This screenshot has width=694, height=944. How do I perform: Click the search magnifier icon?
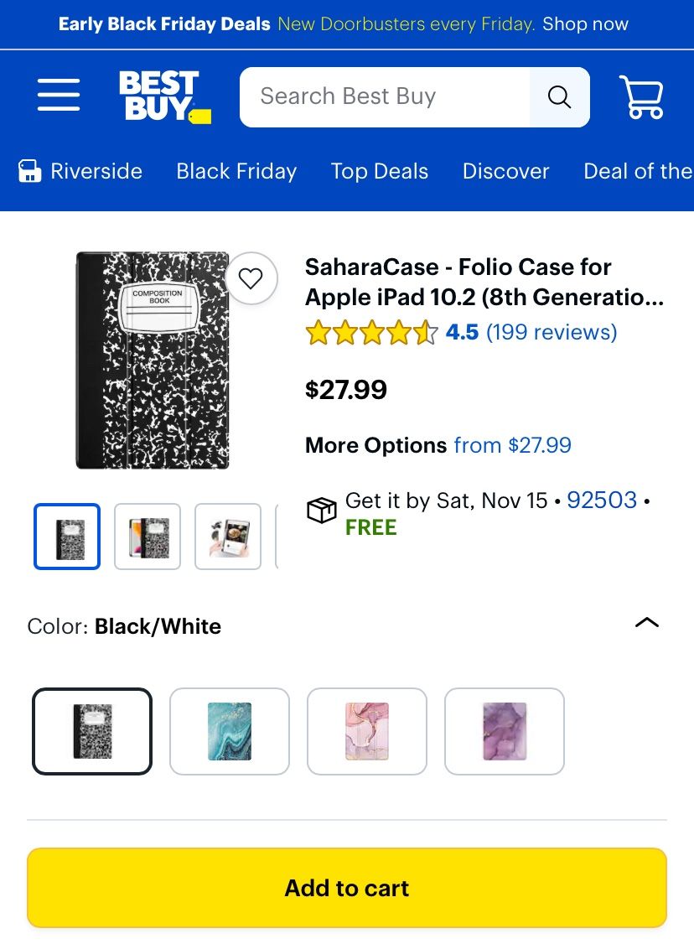click(558, 96)
